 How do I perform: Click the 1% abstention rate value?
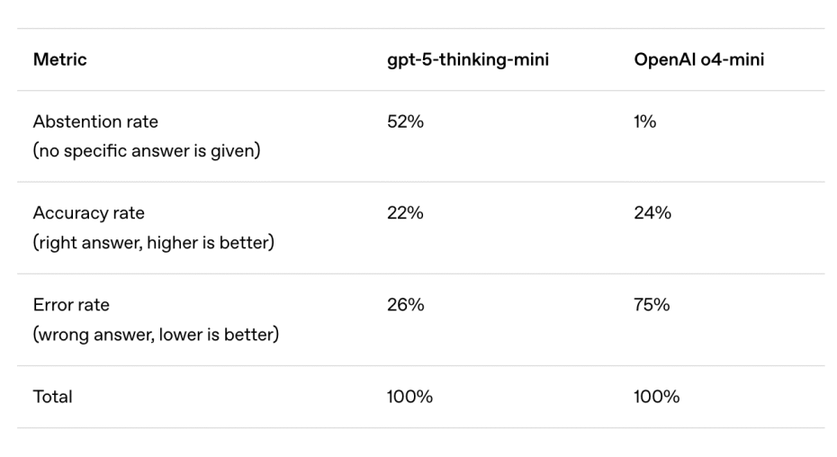[x=644, y=121]
